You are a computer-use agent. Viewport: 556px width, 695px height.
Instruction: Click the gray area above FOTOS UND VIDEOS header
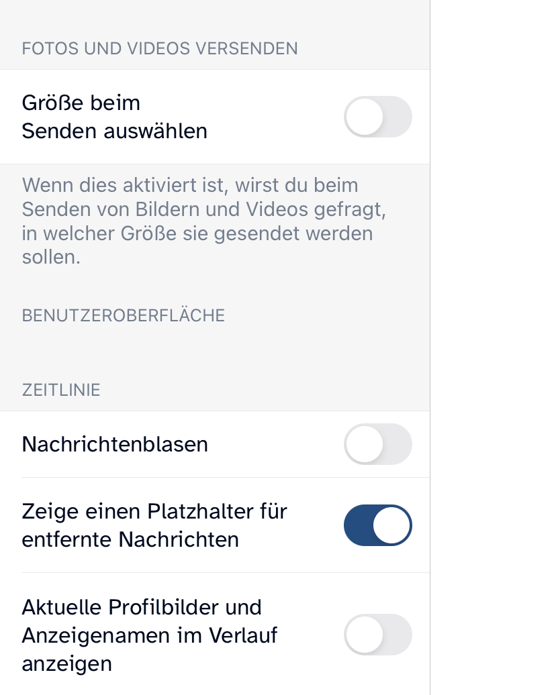point(215,17)
